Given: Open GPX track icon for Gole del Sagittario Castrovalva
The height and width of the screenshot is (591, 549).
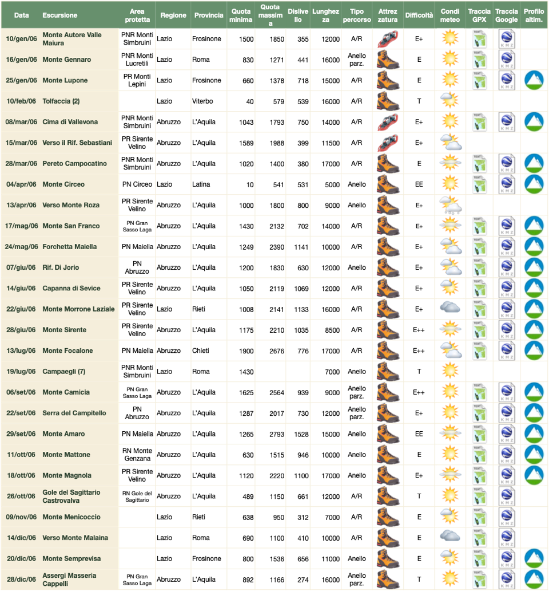Looking at the screenshot, I should tap(479, 497).
